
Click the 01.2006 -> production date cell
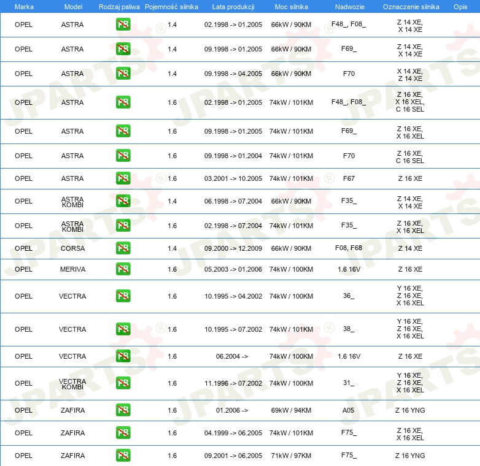click(232, 410)
